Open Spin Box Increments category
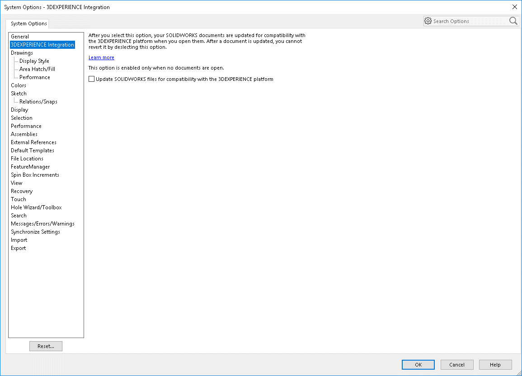This screenshot has height=376, width=522. (x=35, y=175)
